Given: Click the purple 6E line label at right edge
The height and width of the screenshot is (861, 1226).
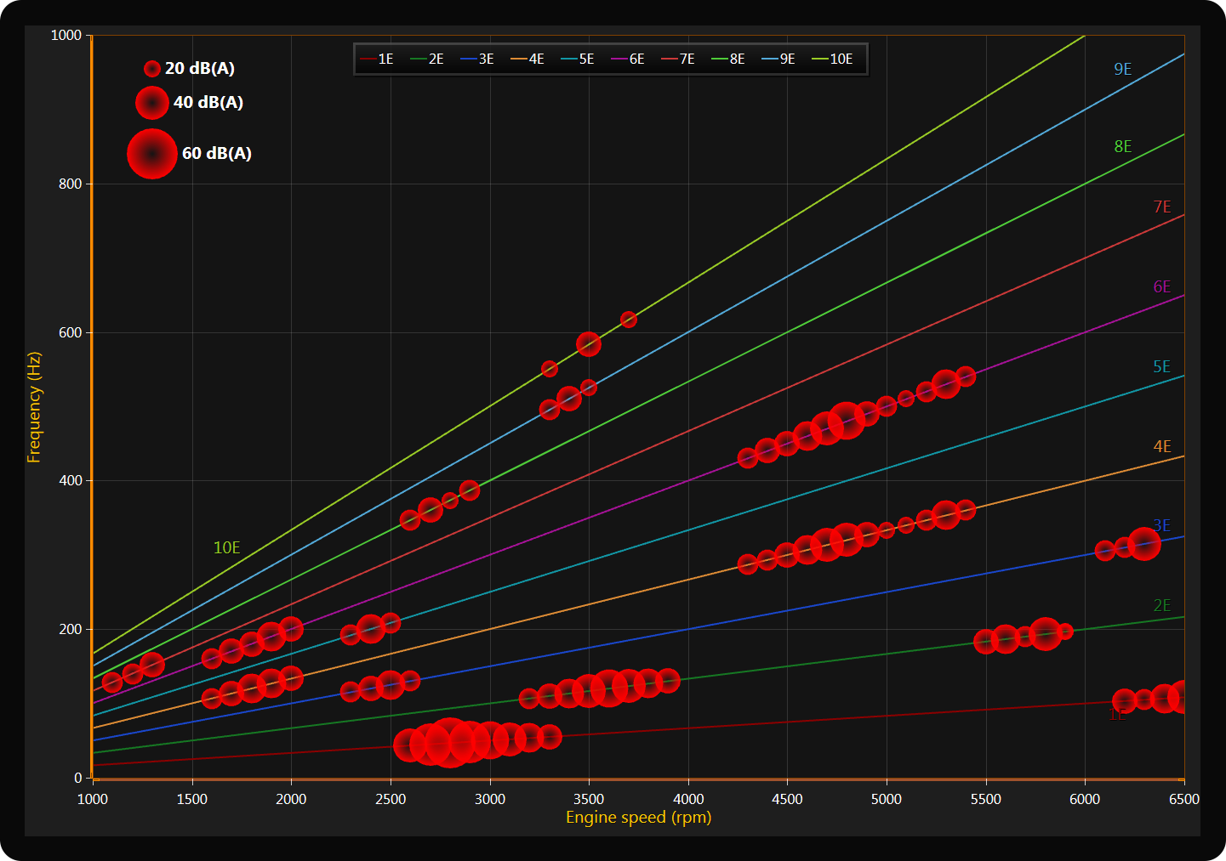Looking at the screenshot, I should pos(1161,287).
